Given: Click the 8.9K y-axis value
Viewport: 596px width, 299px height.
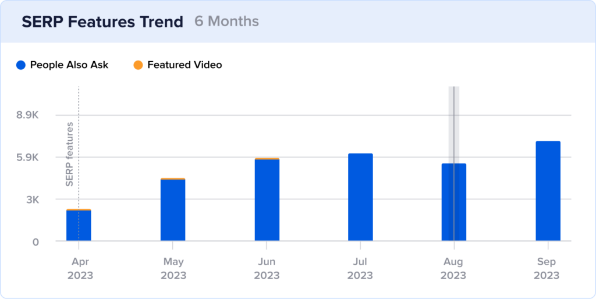Looking at the screenshot, I should pyautogui.click(x=27, y=115).
